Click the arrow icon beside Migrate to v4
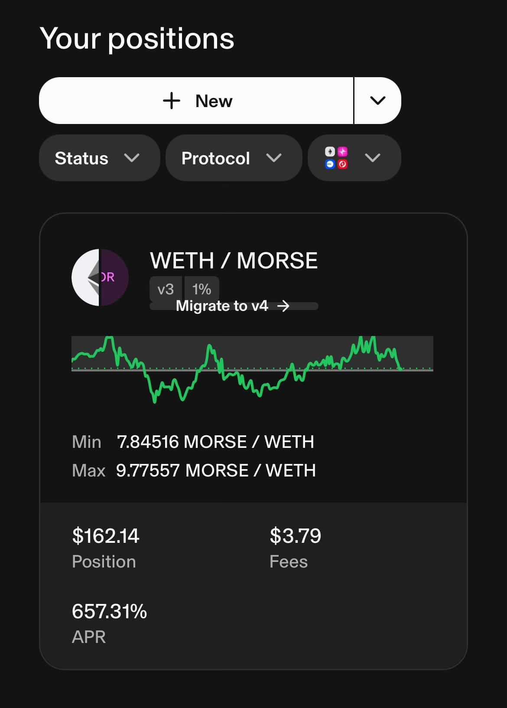Screen dimensions: 507x708 [283, 306]
